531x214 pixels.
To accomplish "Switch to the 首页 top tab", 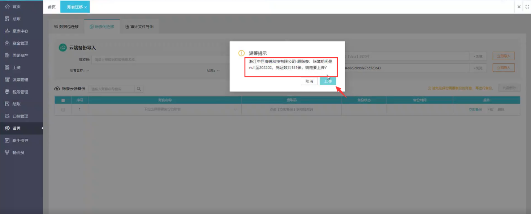I will [x=52, y=7].
